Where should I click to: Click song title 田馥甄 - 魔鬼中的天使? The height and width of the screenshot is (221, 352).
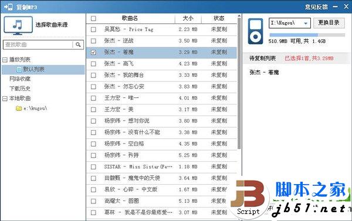pyautogui.click(x=132, y=178)
